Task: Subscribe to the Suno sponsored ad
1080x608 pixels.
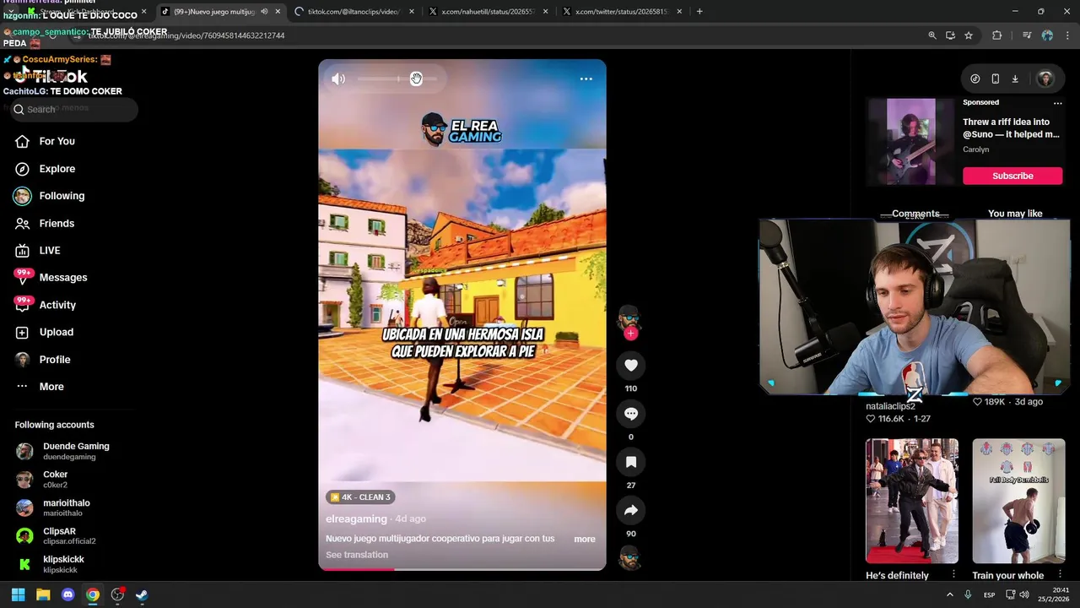Action: click(x=1012, y=176)
